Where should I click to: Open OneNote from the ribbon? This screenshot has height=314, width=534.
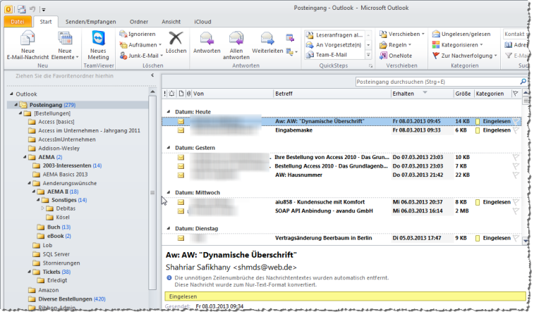[395, 55]
